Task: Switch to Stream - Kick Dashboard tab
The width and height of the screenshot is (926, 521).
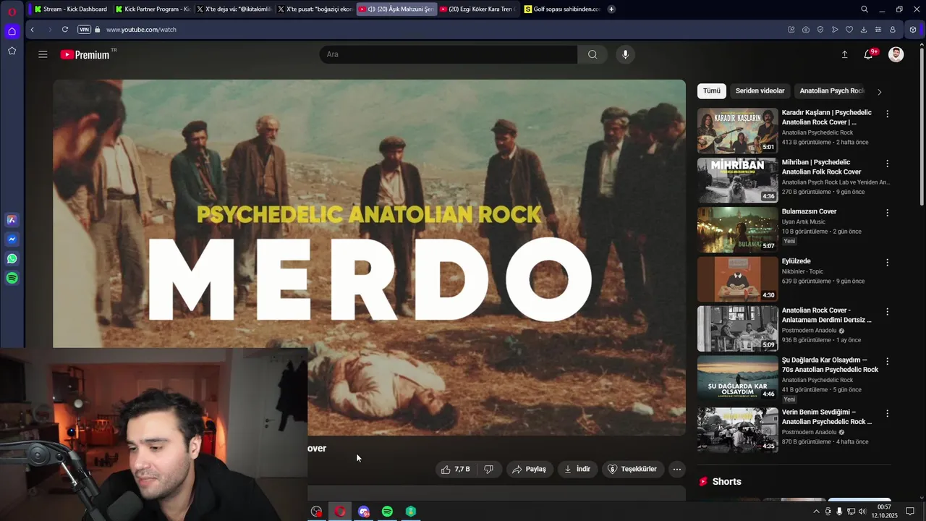Action: point(72,9)
